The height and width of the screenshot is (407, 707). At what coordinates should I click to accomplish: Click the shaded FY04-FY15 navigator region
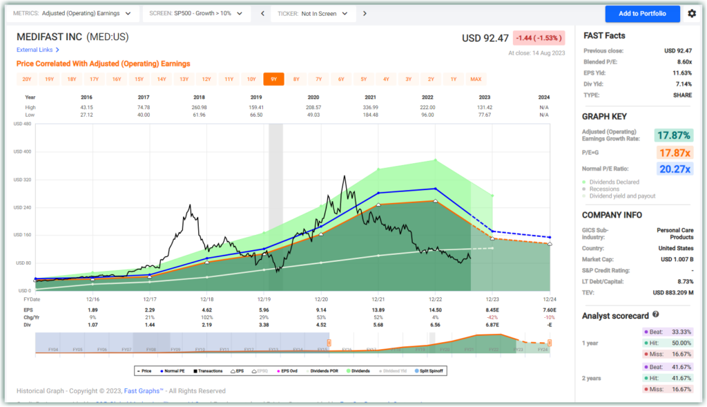pyautogui.click(x=182, y=343)
